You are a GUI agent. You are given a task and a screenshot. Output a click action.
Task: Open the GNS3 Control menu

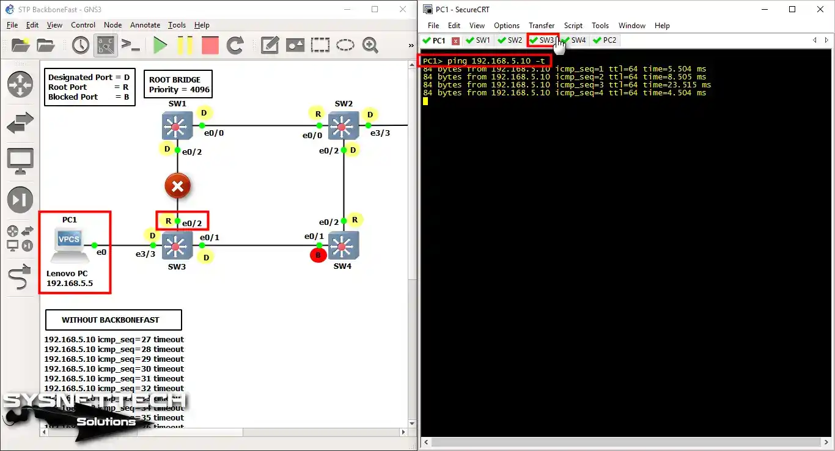[x=83, y=25]
